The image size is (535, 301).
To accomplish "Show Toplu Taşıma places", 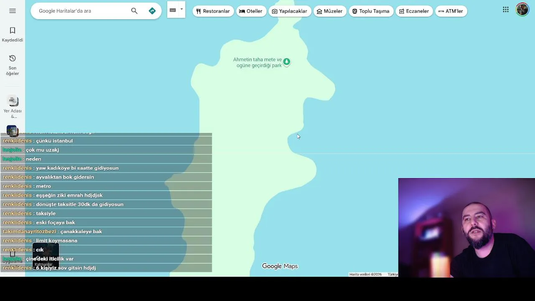I will (371, 11).
